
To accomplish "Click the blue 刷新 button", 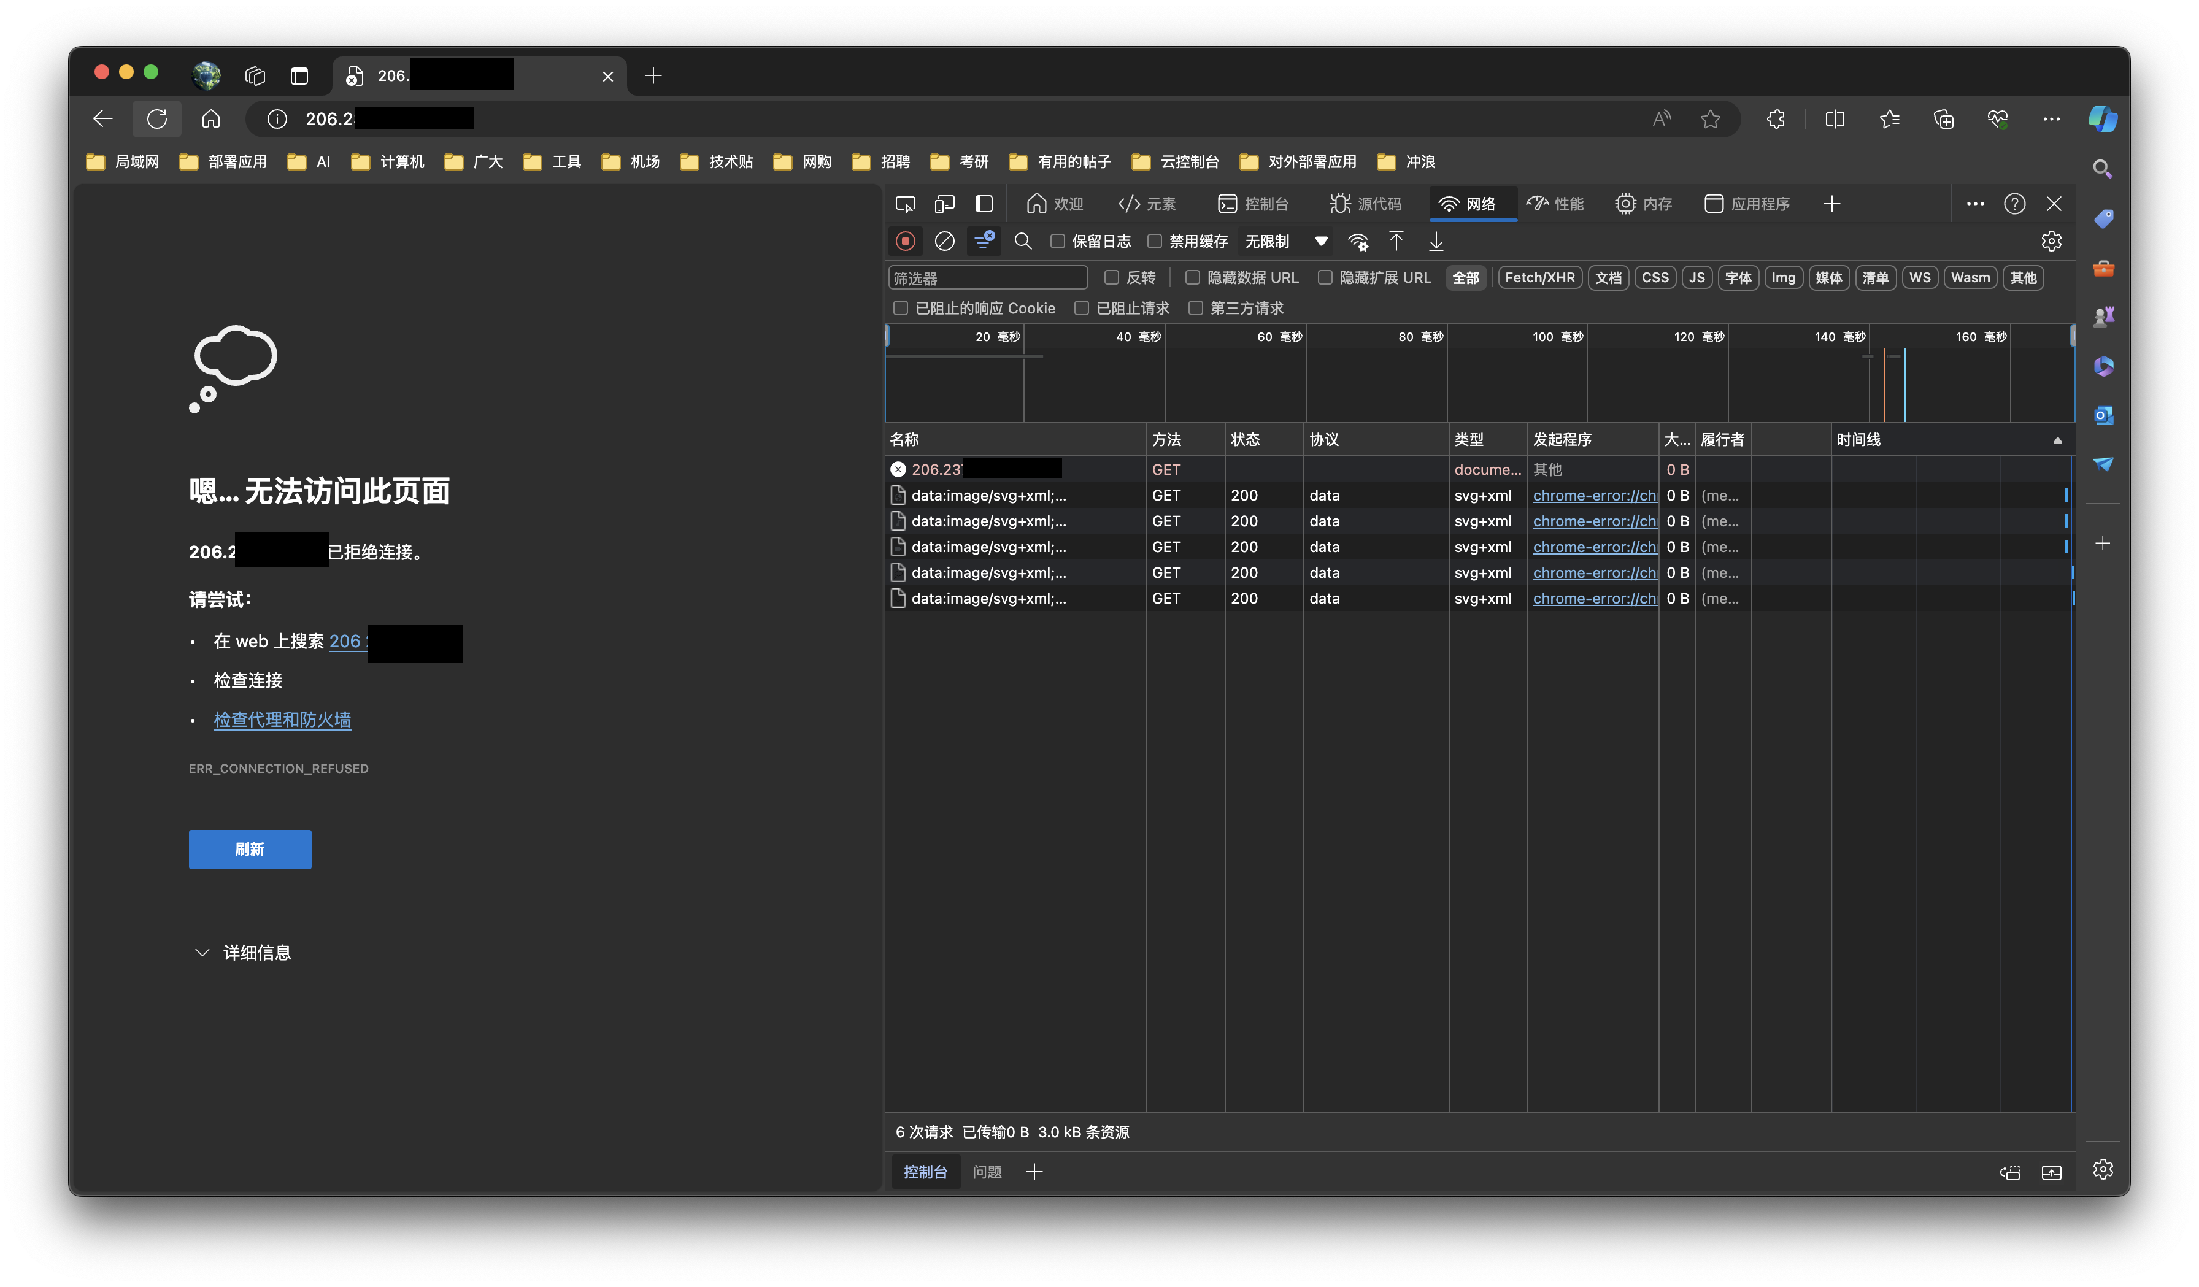I will pyautogui.click(x=250, y=849).
